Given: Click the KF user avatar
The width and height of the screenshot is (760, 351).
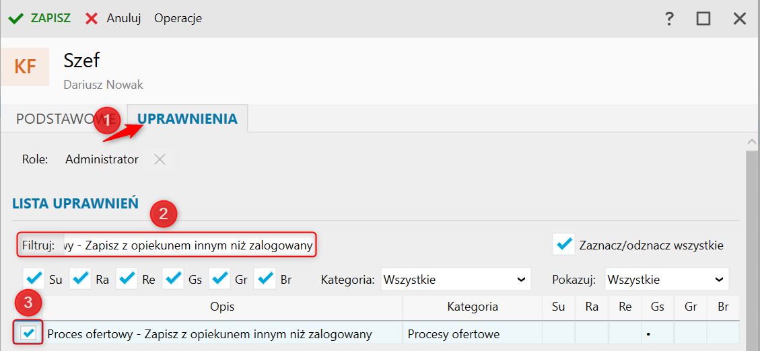Looking at the screenshot, I should (25, 67).
